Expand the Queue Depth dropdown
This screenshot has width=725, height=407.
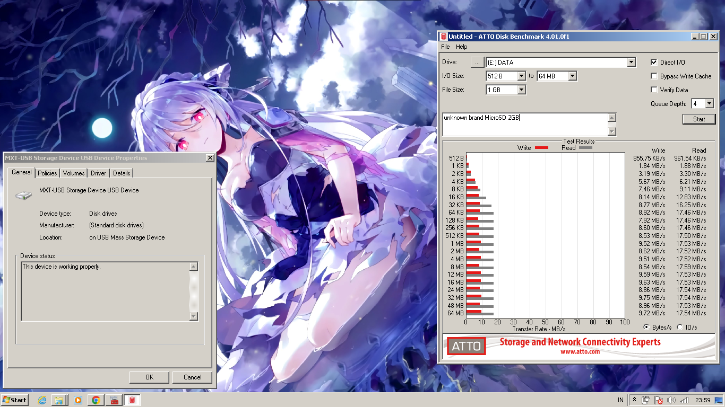(710, 104)
